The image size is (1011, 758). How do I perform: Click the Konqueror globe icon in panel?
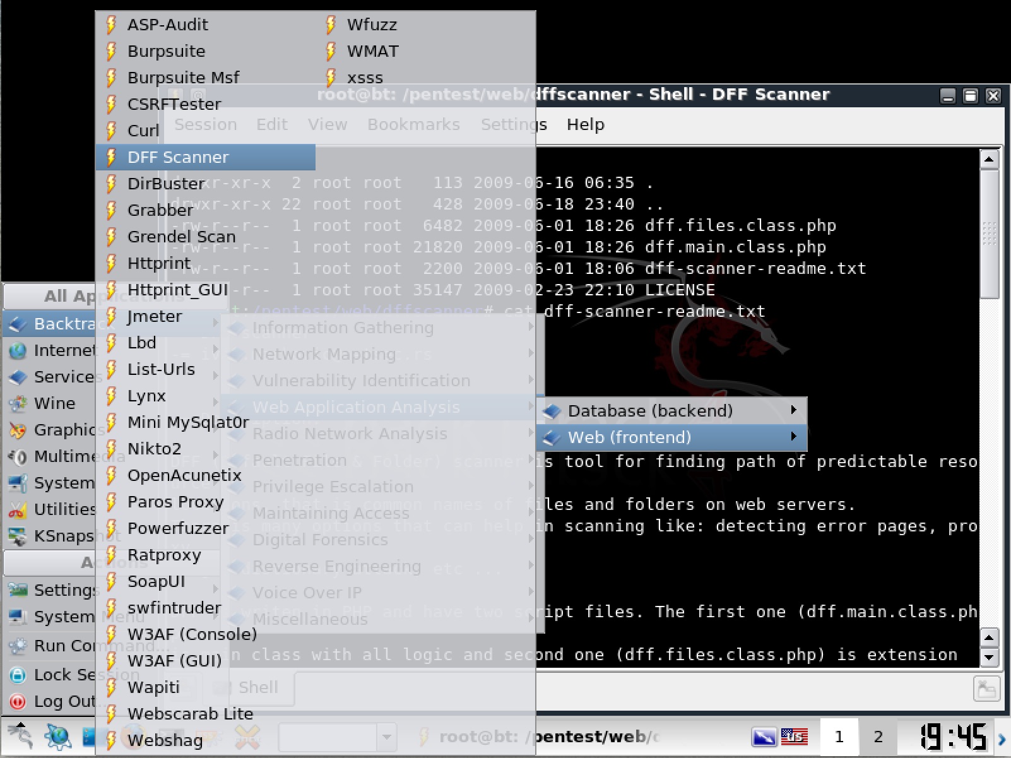click(57, 737)
